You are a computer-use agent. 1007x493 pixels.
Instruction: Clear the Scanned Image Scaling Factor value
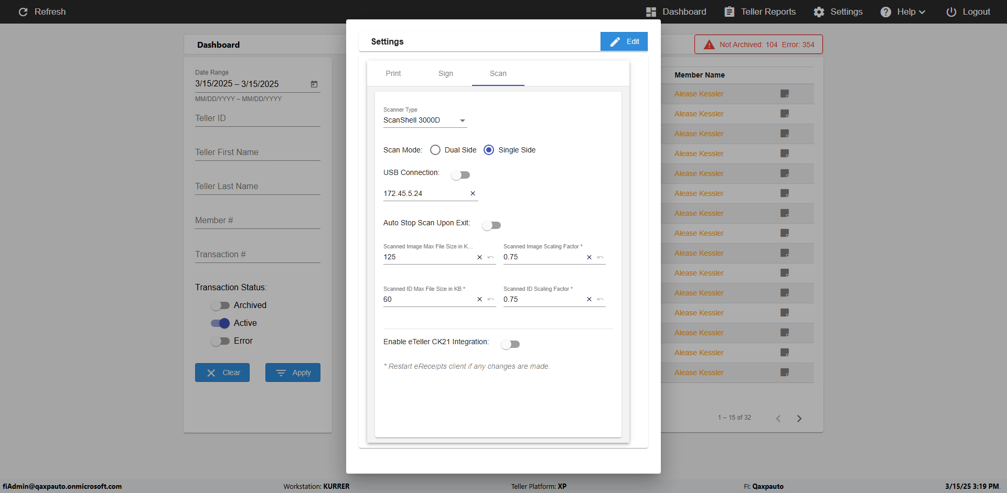point(589,257)
